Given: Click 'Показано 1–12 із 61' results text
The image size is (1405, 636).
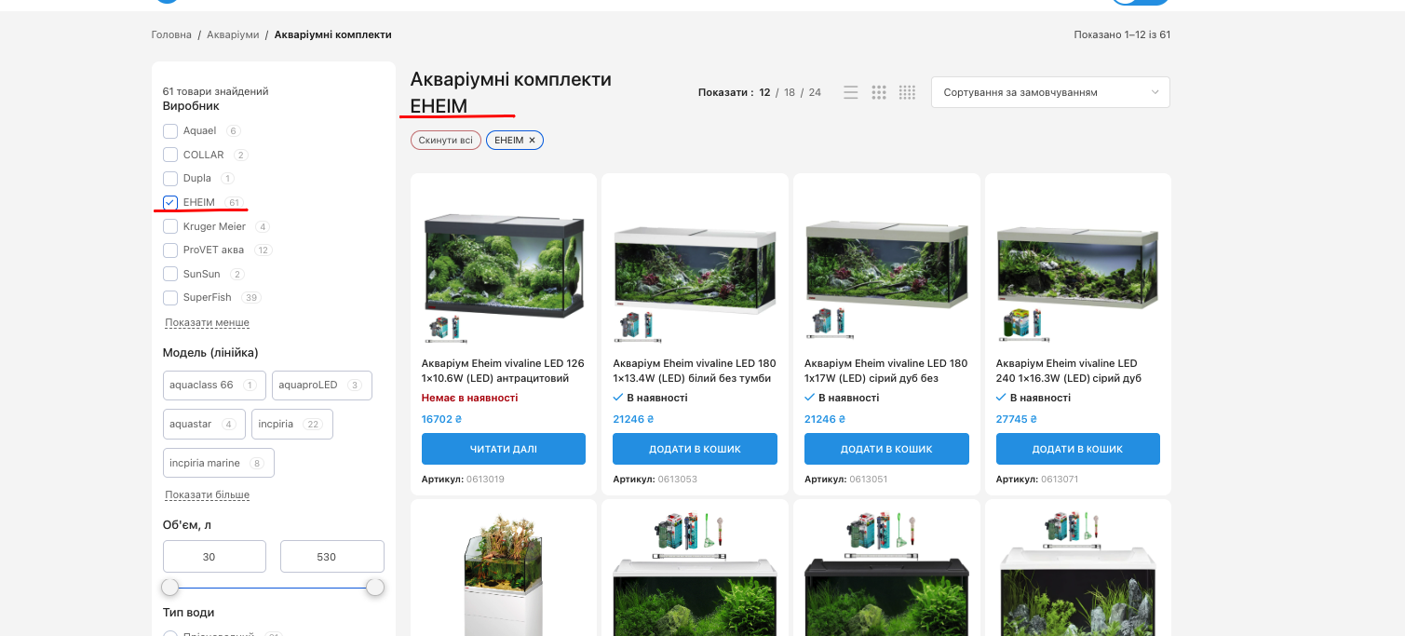Looking at the screenshot, I should [1122, 34].
